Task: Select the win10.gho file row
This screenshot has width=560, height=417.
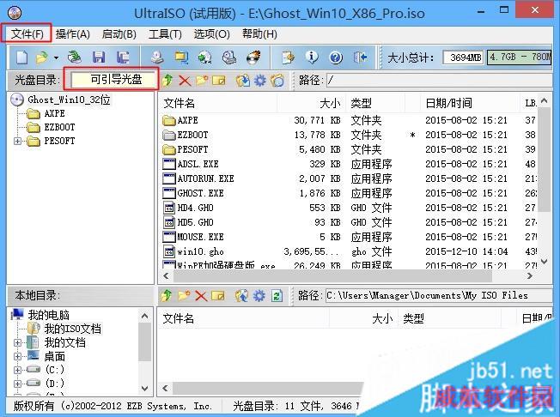Action: pos(348,252)
